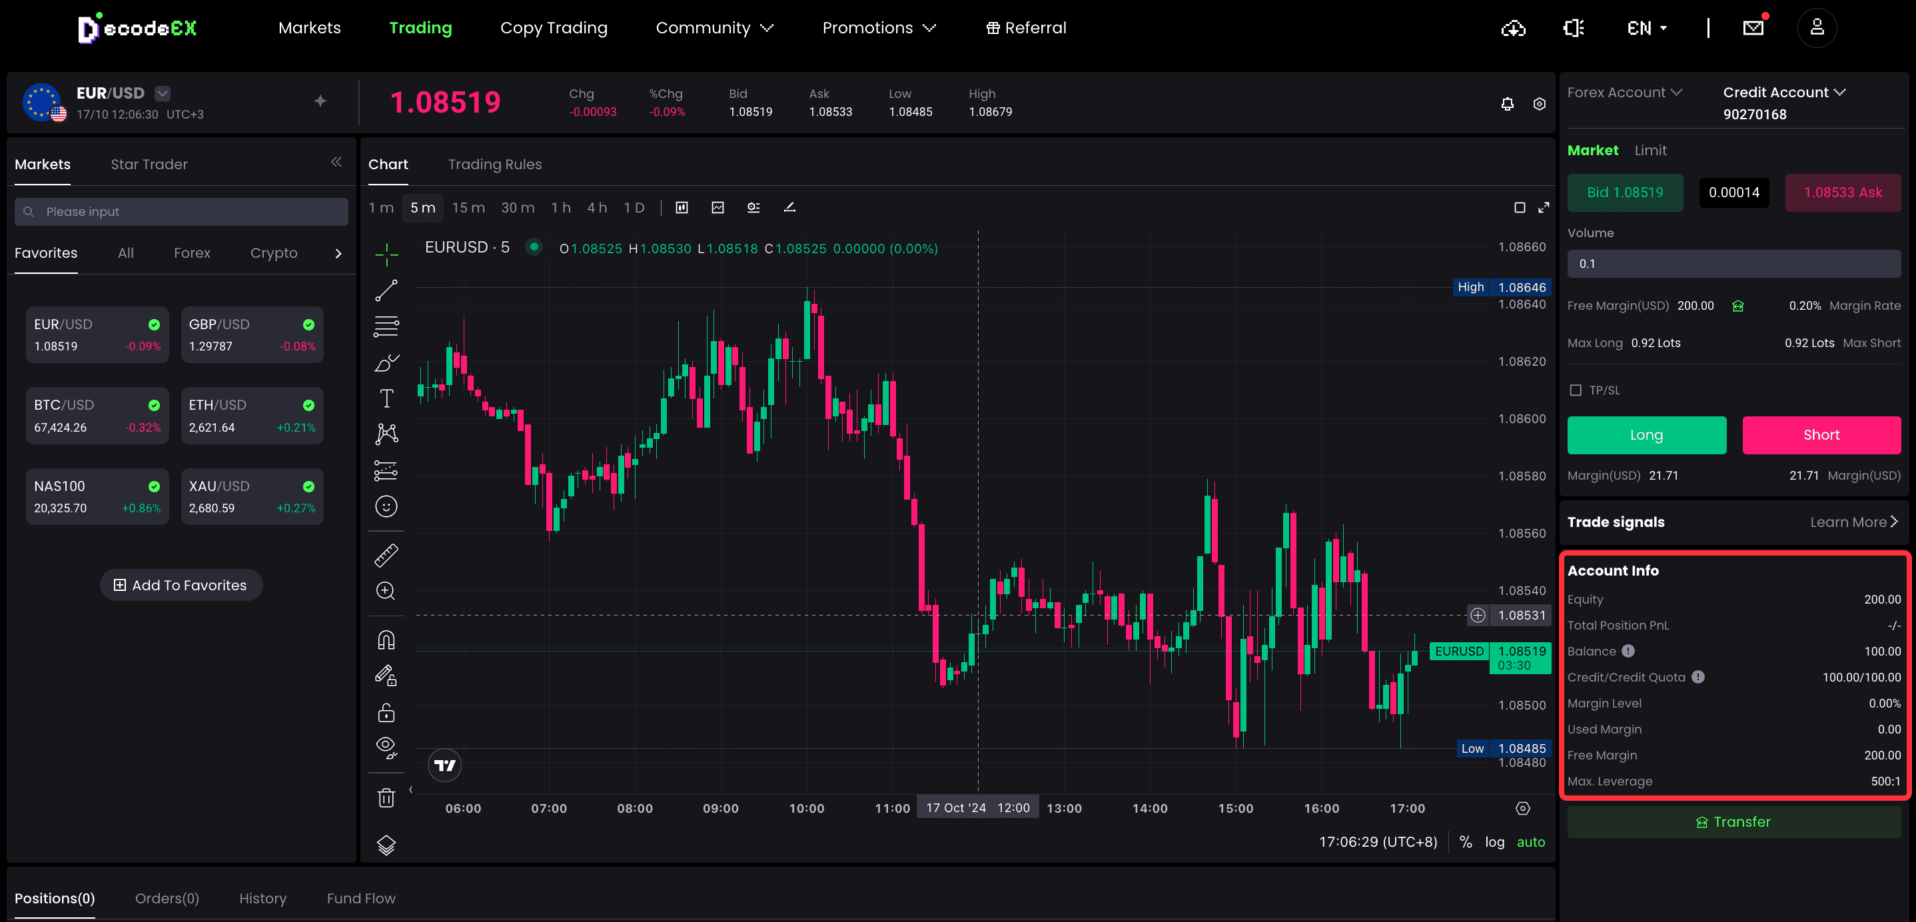This screenshot has height=922, width=1916.
Task: Expand chart to fullscreen
Action: point(1544,207)
